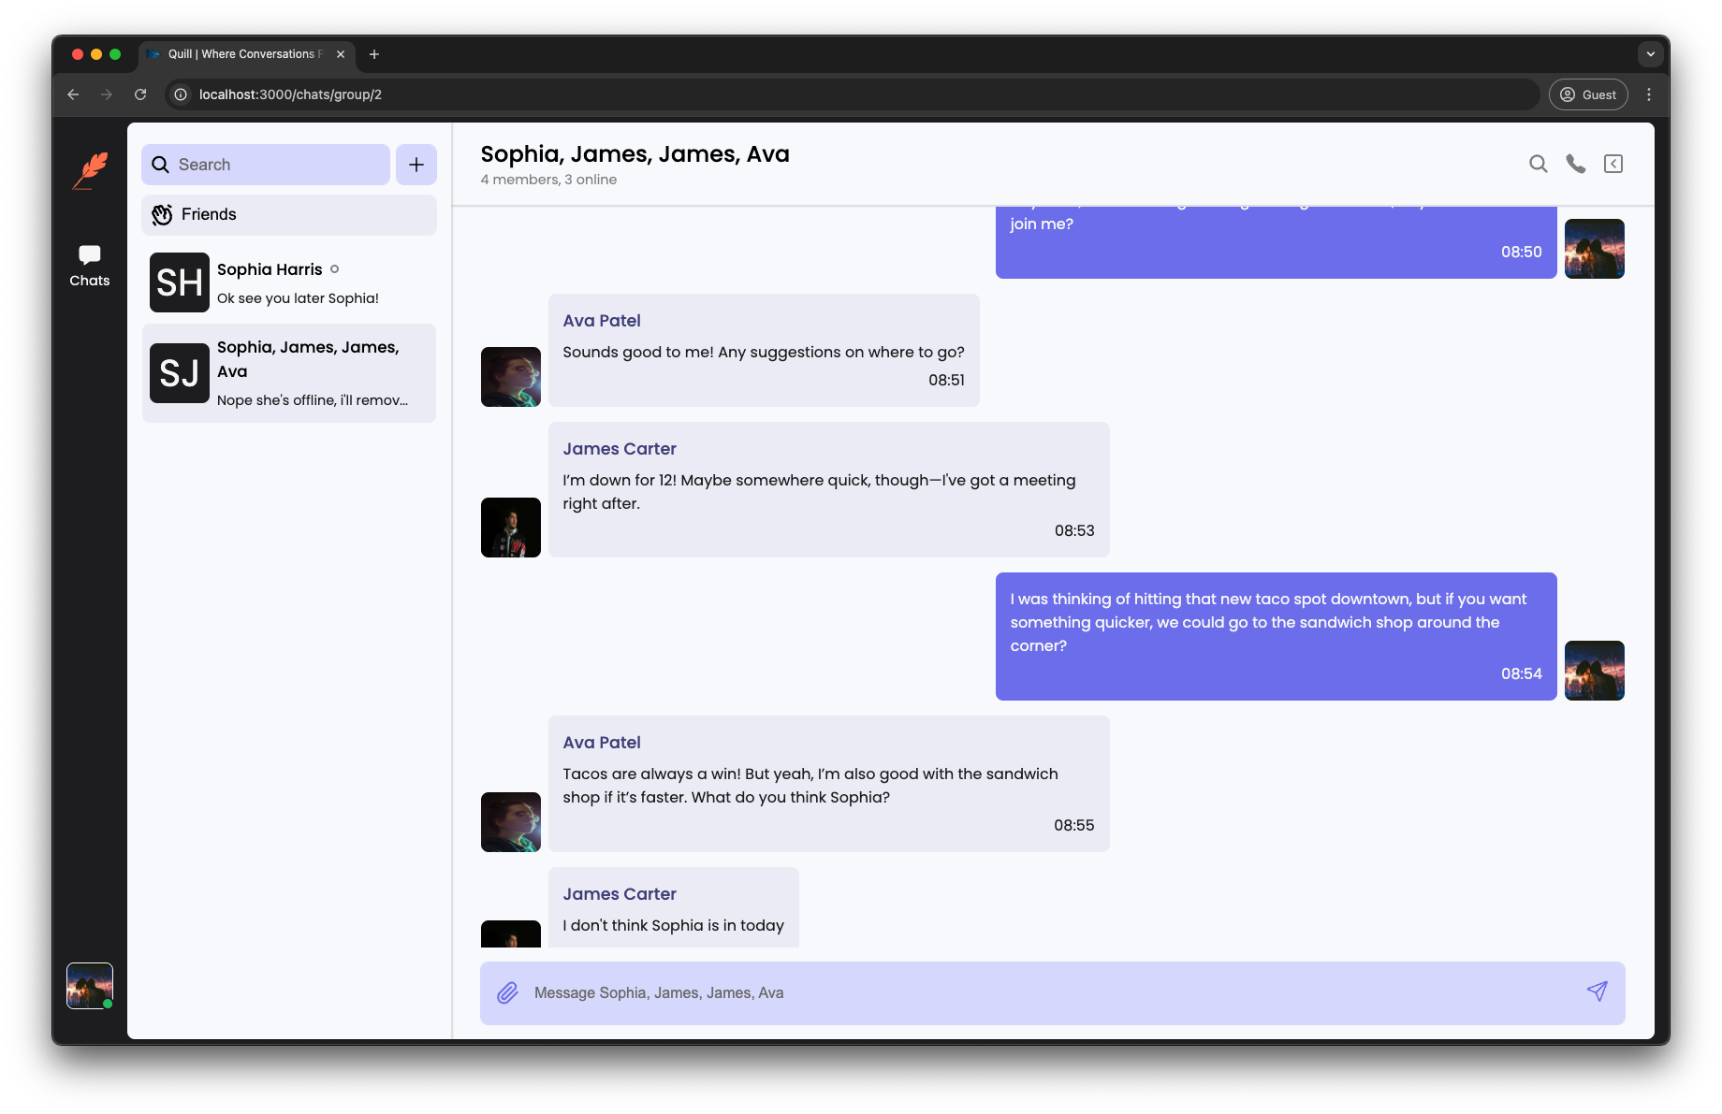Click the paperclip attachment icon

coord(507,992)
